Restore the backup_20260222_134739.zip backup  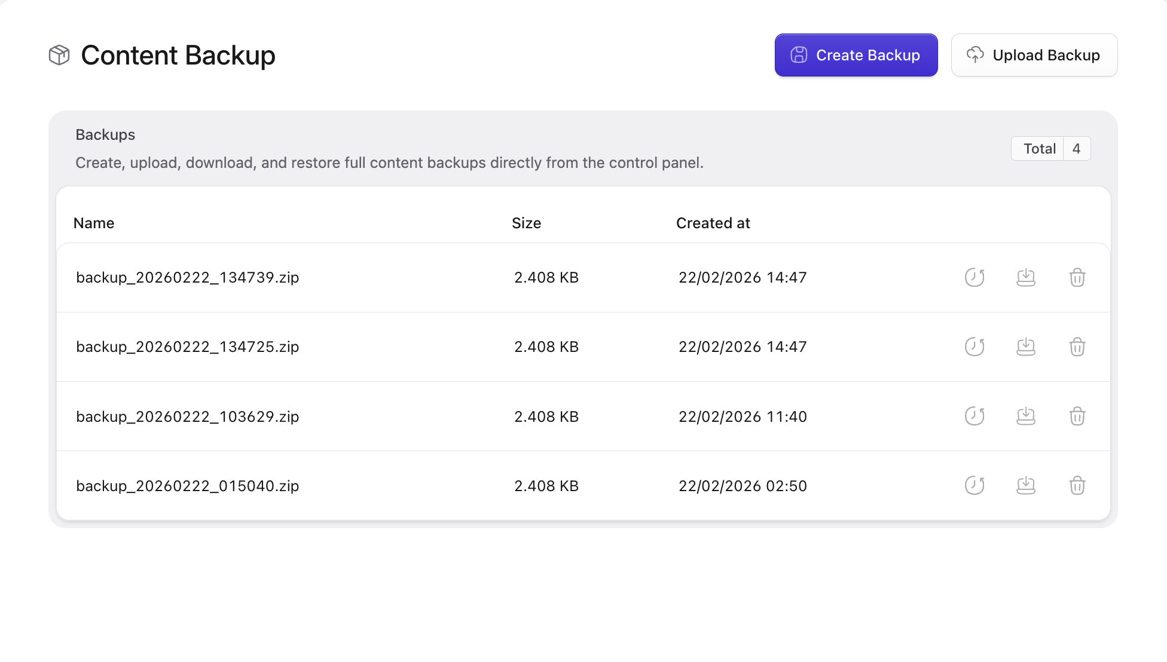click(974, 277)
